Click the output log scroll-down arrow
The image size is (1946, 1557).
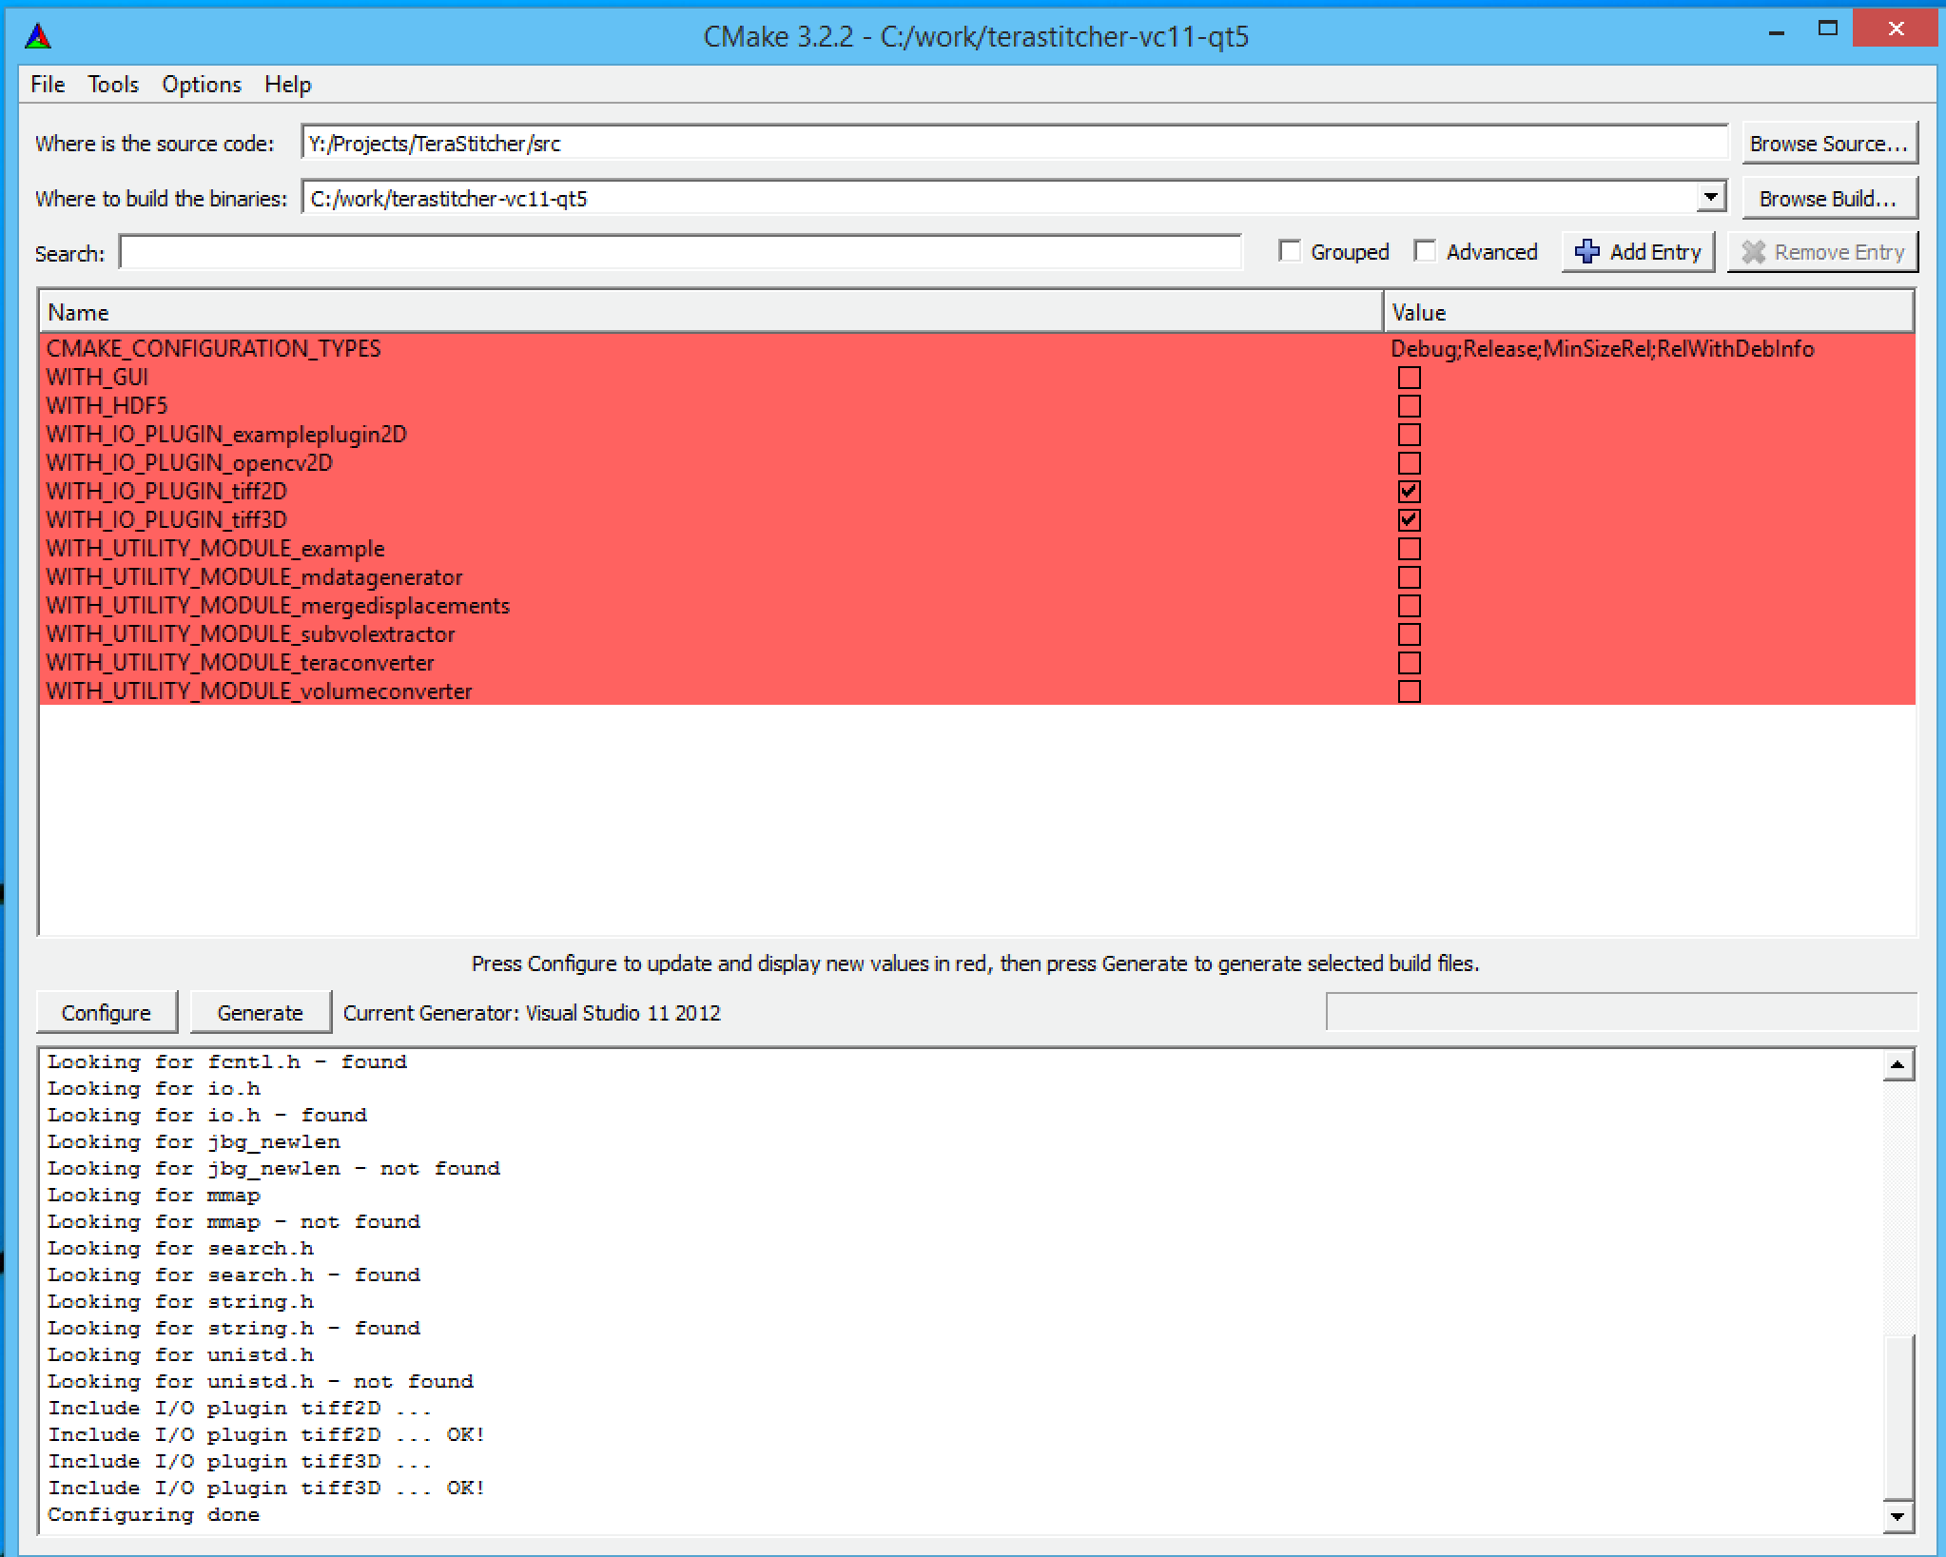click(x=1897, y=1517)
